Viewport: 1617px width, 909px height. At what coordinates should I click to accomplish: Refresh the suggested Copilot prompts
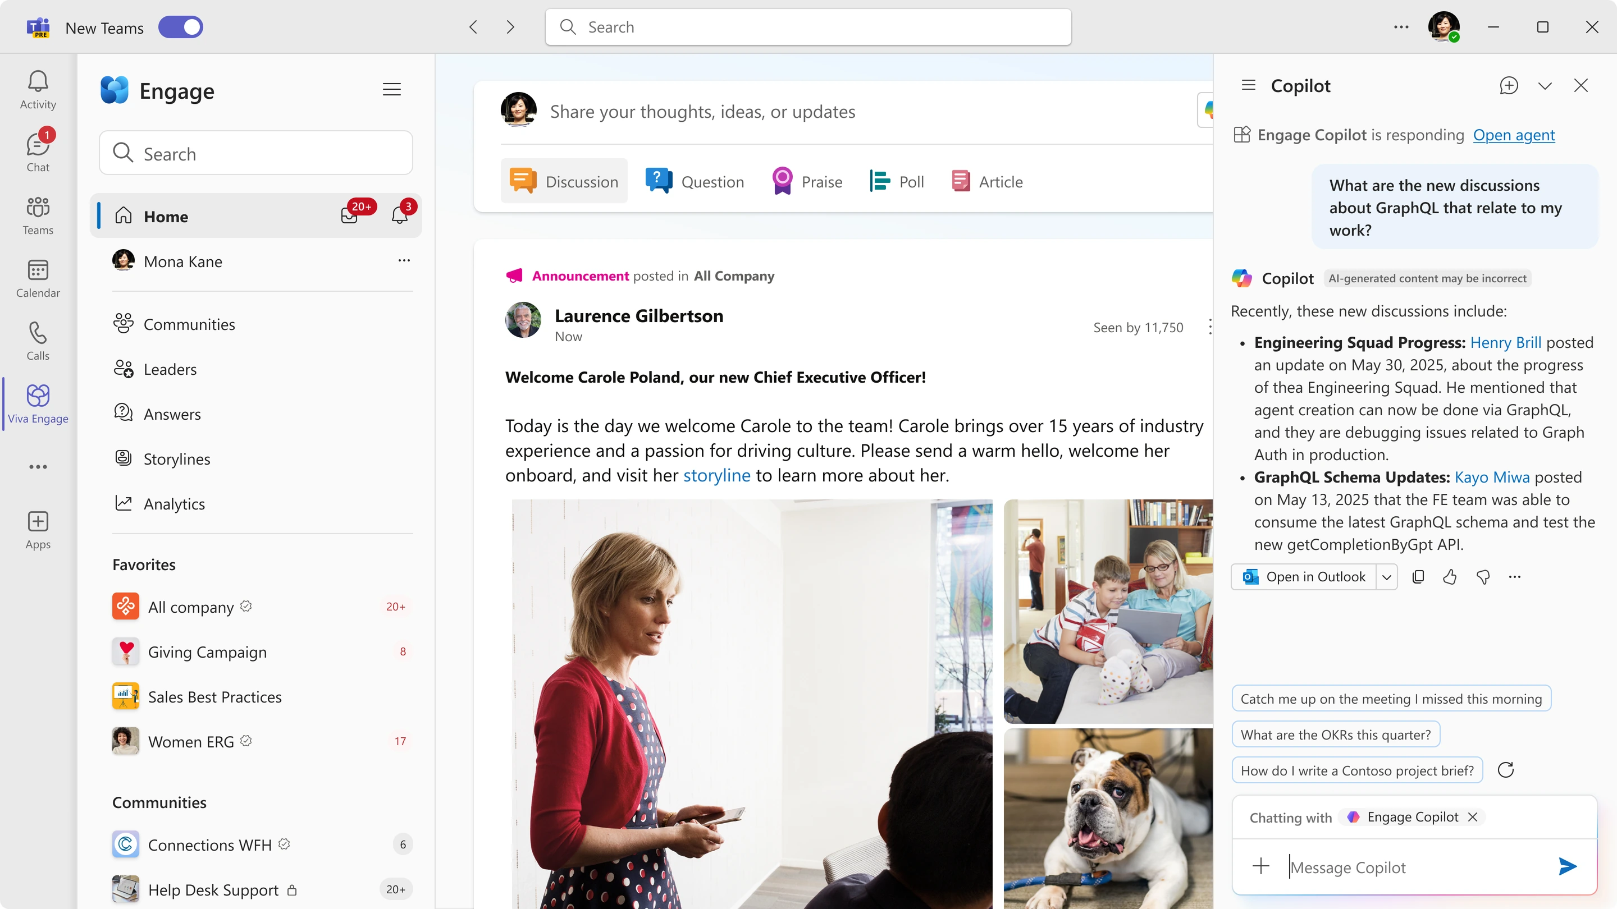tap(1505, 770)
